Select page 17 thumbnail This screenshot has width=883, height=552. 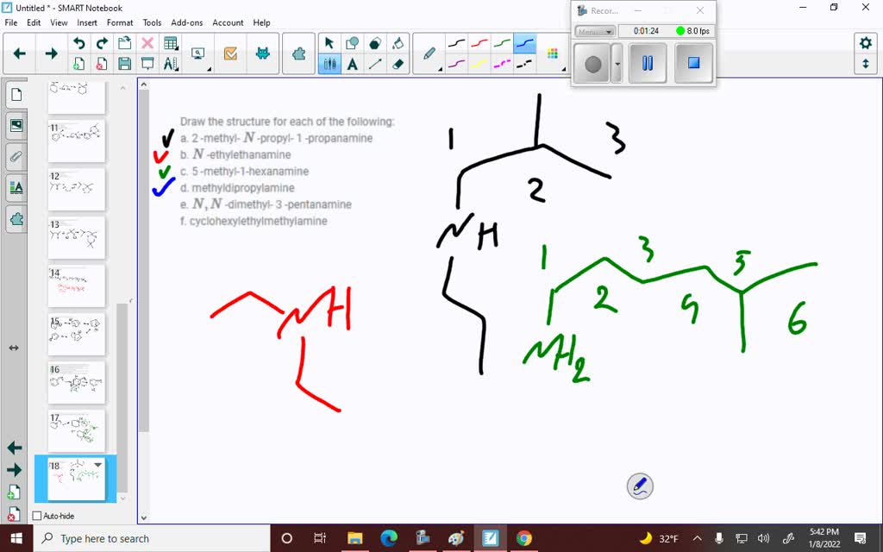(x=77, y=431)
